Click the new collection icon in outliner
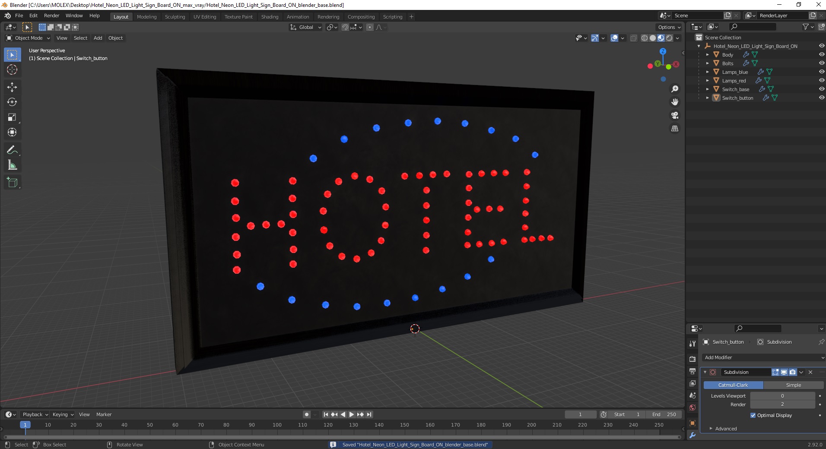 point(821,27)
